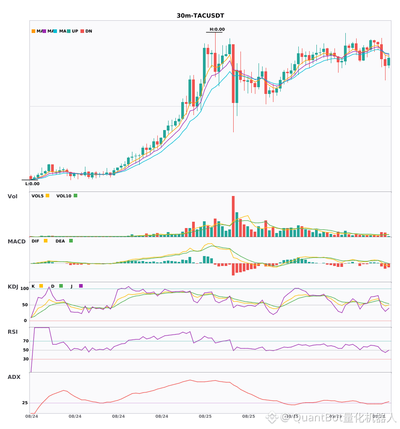Click the 25 value on ADX axis
Image resolution: width=400 pixels, height=429 pixels.
click(x=25, y=403)
